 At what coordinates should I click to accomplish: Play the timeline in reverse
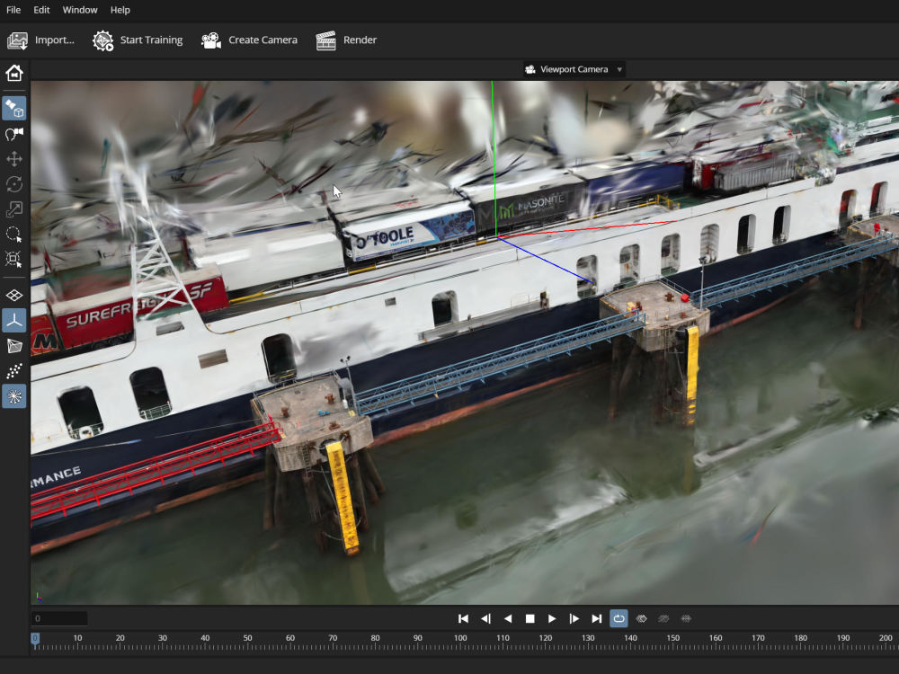pyautogui.click(x=507, y=618)
